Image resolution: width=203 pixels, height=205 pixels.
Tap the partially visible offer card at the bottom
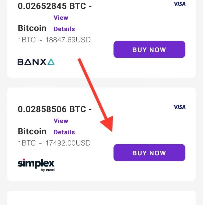tap(101, 198)
